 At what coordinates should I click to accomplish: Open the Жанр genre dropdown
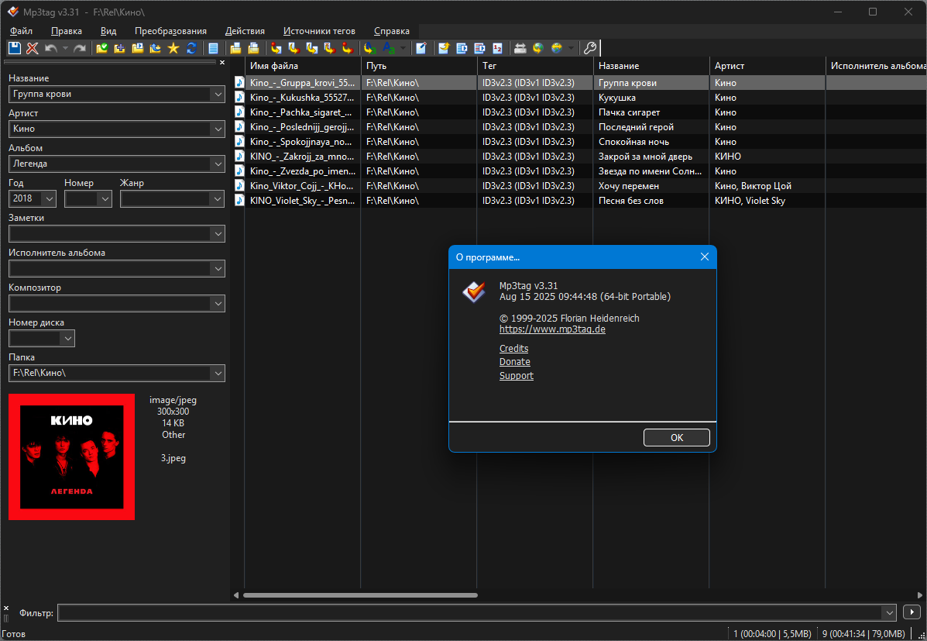point(218,199)
